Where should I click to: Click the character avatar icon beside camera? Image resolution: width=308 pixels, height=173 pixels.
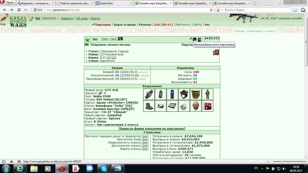[x=199, y=39]
